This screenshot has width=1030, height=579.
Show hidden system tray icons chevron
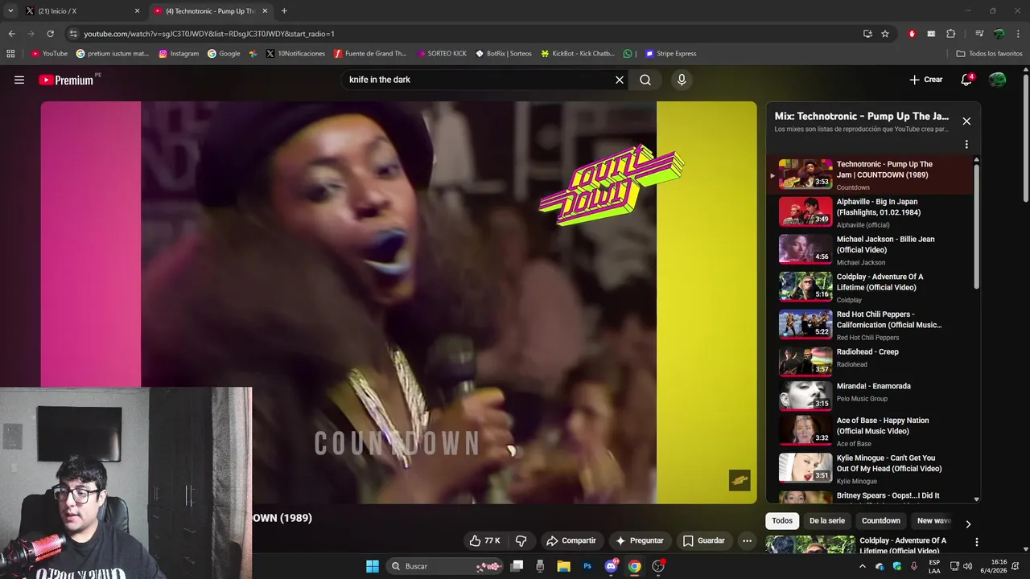(863, 566)
